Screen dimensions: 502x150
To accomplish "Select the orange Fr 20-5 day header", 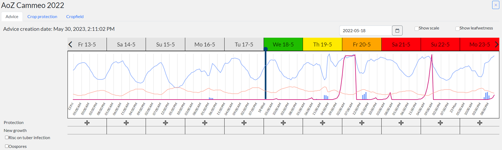I will (362, 44).
